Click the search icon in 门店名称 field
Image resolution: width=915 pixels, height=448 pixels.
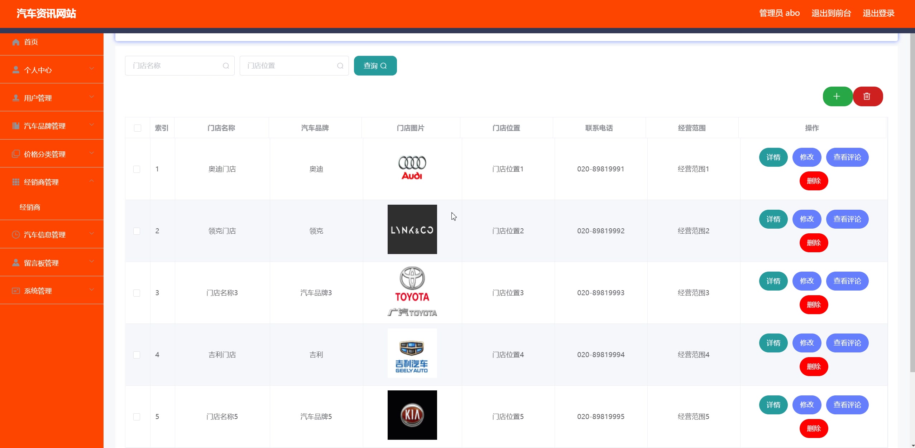pos(226,66)
